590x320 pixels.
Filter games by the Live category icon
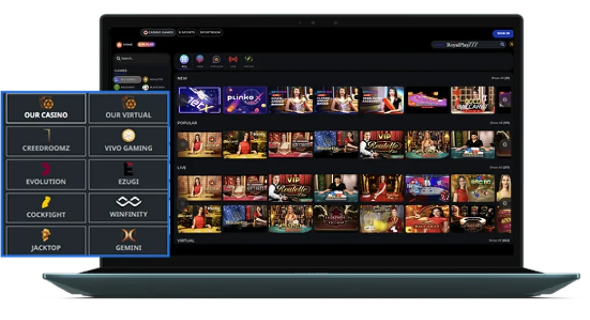(233, 60)
